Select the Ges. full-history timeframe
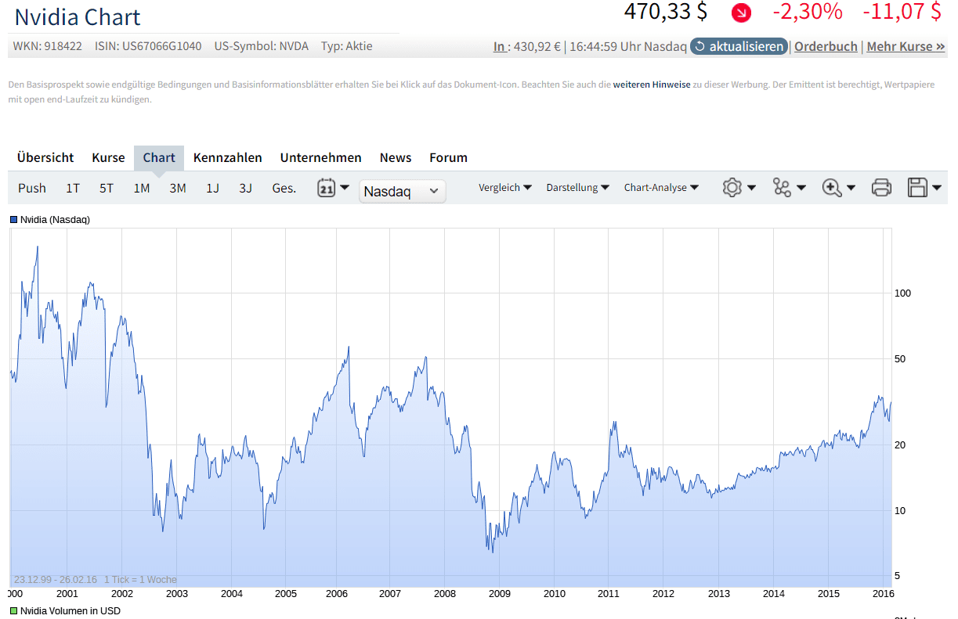Screen dimensions: 958x619 click(284, 188)
